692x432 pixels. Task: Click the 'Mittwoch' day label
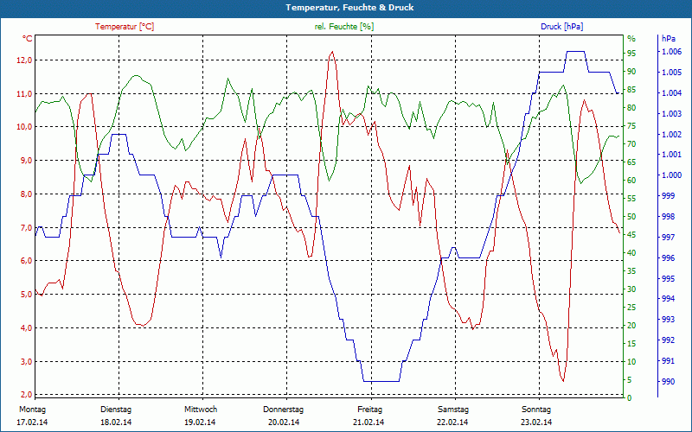[201, 410]
